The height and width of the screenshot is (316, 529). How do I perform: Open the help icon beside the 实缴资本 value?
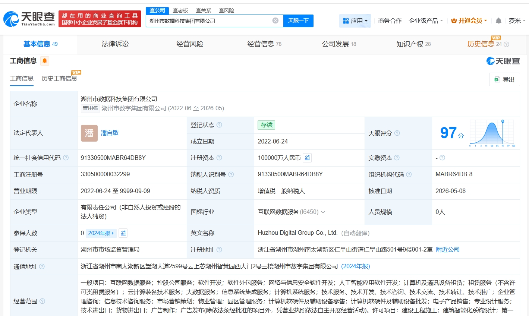pos(442,158)
